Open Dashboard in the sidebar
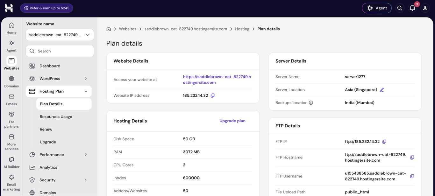435x196 pixels. coord(59,66)
